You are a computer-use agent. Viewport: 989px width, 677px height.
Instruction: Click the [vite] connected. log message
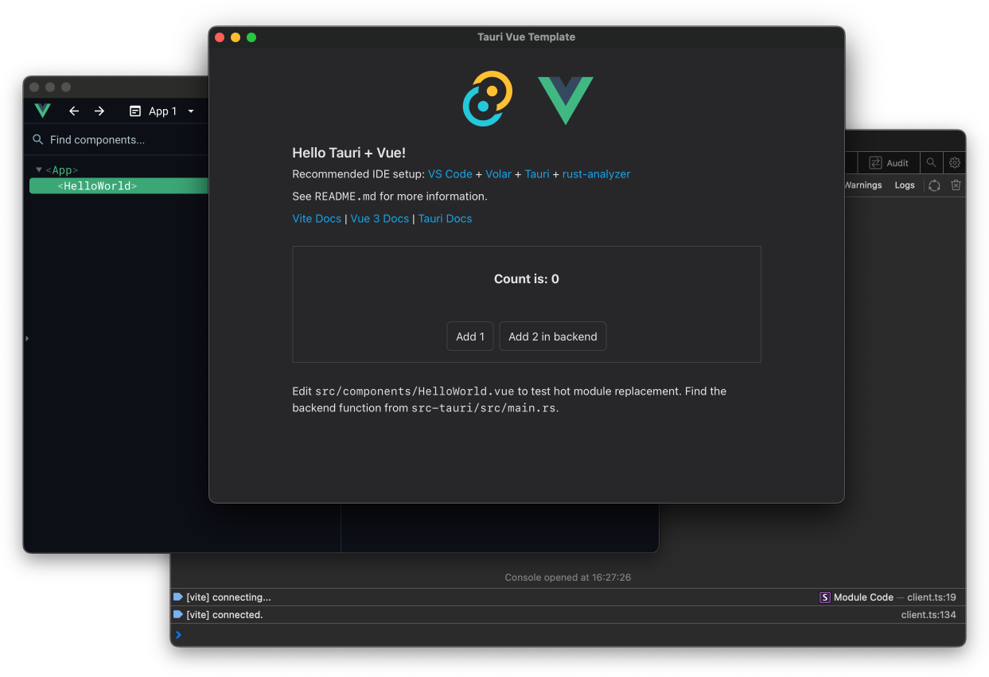224,615
